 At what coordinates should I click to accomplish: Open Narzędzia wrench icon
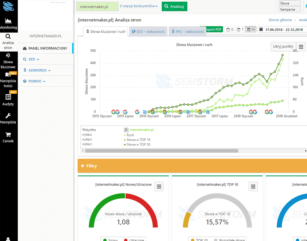pyautogui.click(x=8, y=116)
